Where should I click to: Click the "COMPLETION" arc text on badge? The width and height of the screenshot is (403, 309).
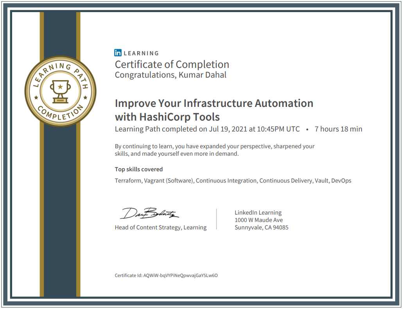point(61,113)
